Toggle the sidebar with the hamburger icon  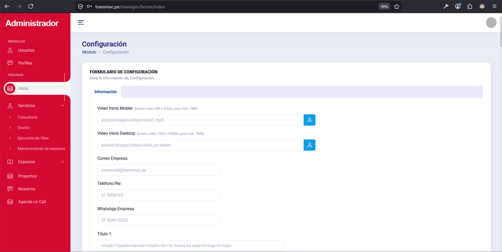tap(81, 23)
